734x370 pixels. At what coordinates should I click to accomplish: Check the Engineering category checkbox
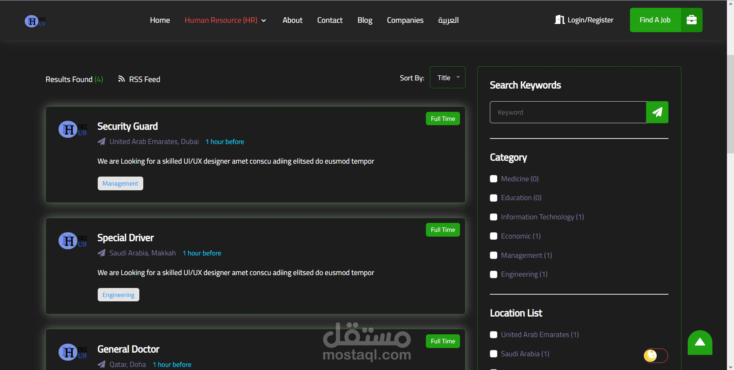tap(494, 274)
